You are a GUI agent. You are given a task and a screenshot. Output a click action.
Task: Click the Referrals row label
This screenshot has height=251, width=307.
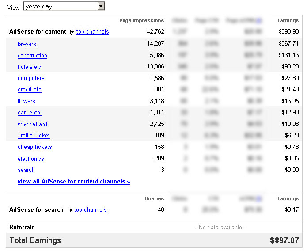tap(22, 227)
